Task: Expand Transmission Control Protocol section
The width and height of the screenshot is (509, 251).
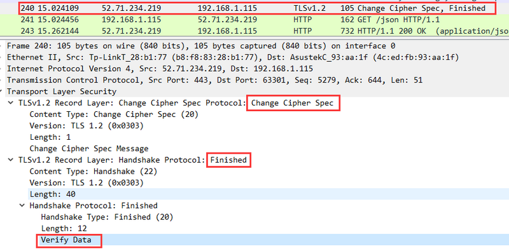Action: point(2,80)
